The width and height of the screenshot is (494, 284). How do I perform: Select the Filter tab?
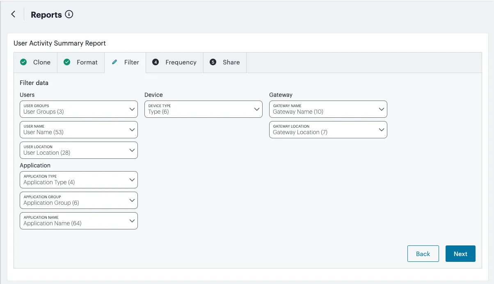coord(125,62)
